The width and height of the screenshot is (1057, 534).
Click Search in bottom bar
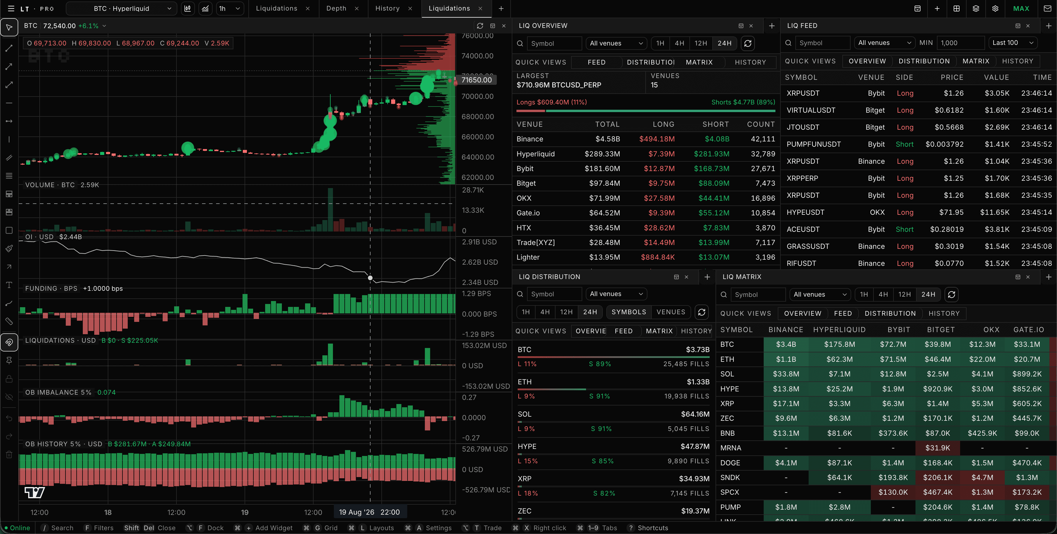coord(62,528)
